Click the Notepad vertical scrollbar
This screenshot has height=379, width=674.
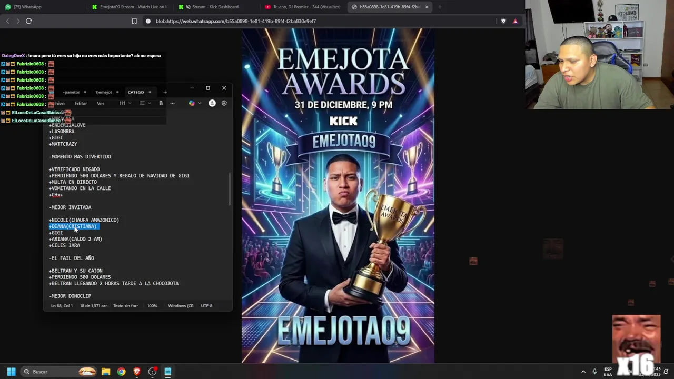230,188
